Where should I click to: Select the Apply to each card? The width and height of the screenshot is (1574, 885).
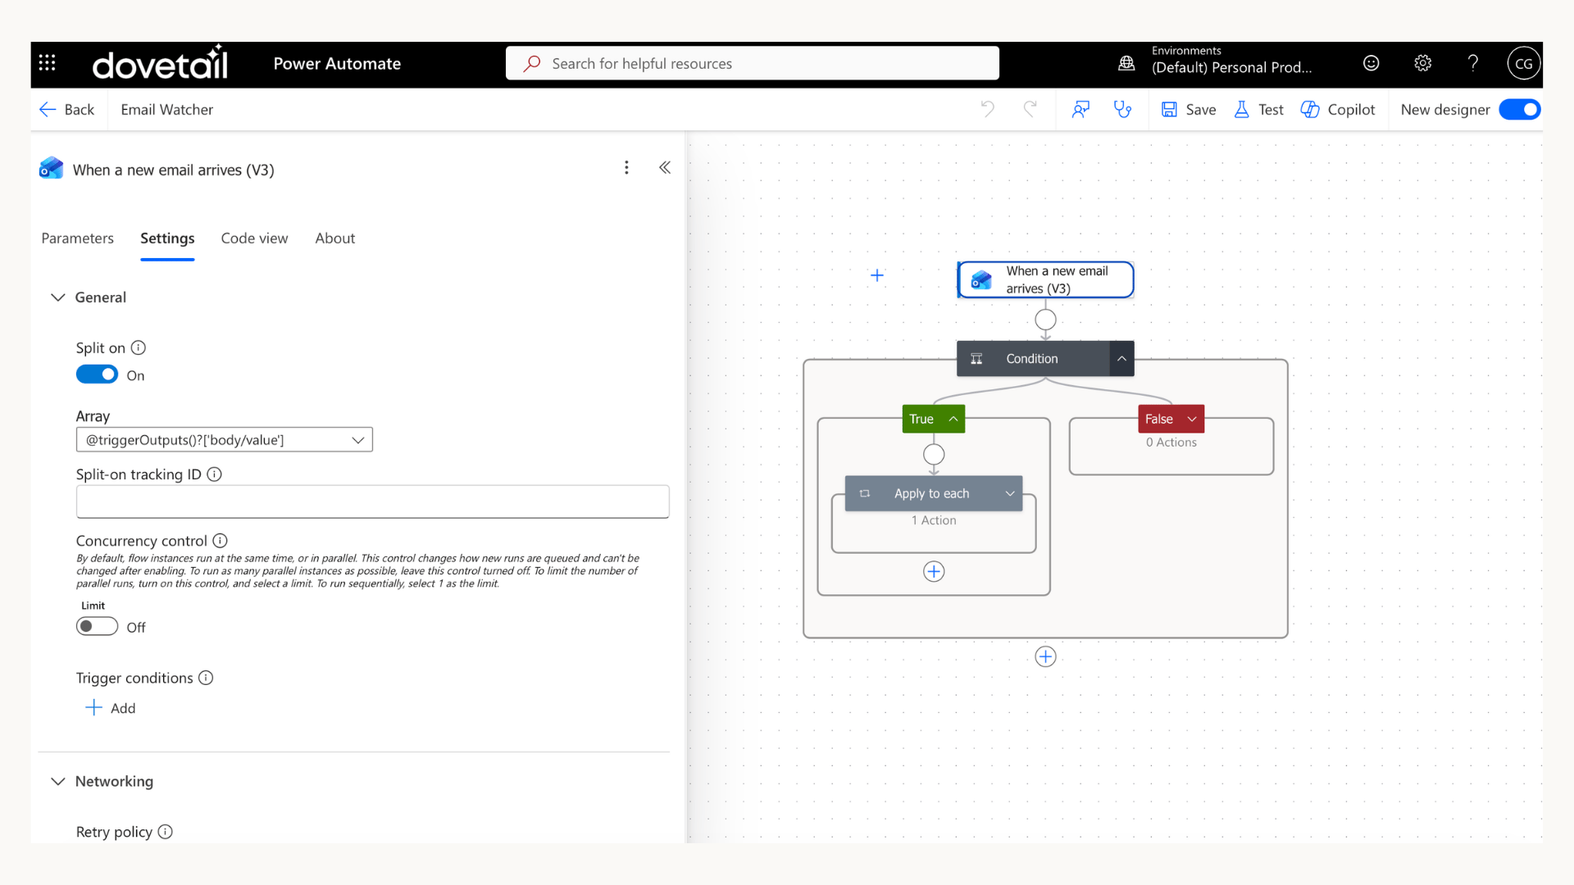click(934, 493)
